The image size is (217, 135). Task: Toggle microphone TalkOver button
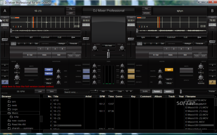[49, 74]
